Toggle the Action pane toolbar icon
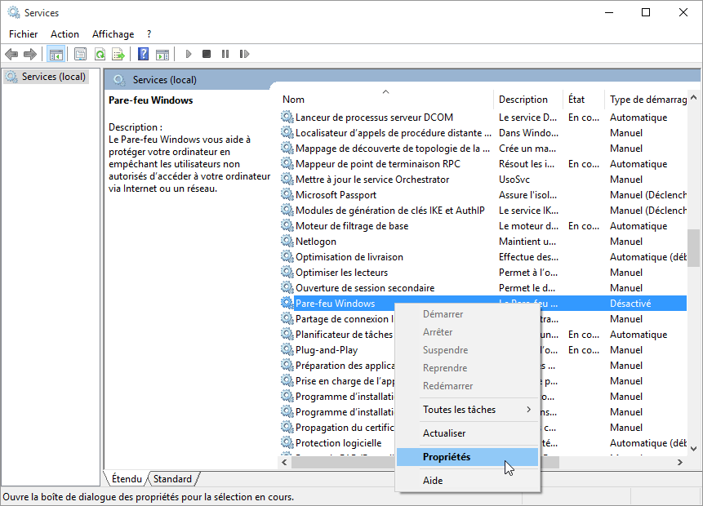 pos(162,54)
